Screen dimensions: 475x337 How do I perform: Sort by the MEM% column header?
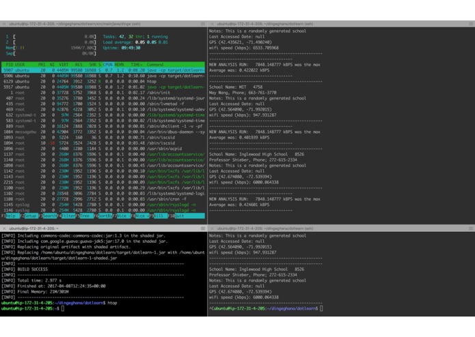(x=119, y=65)
